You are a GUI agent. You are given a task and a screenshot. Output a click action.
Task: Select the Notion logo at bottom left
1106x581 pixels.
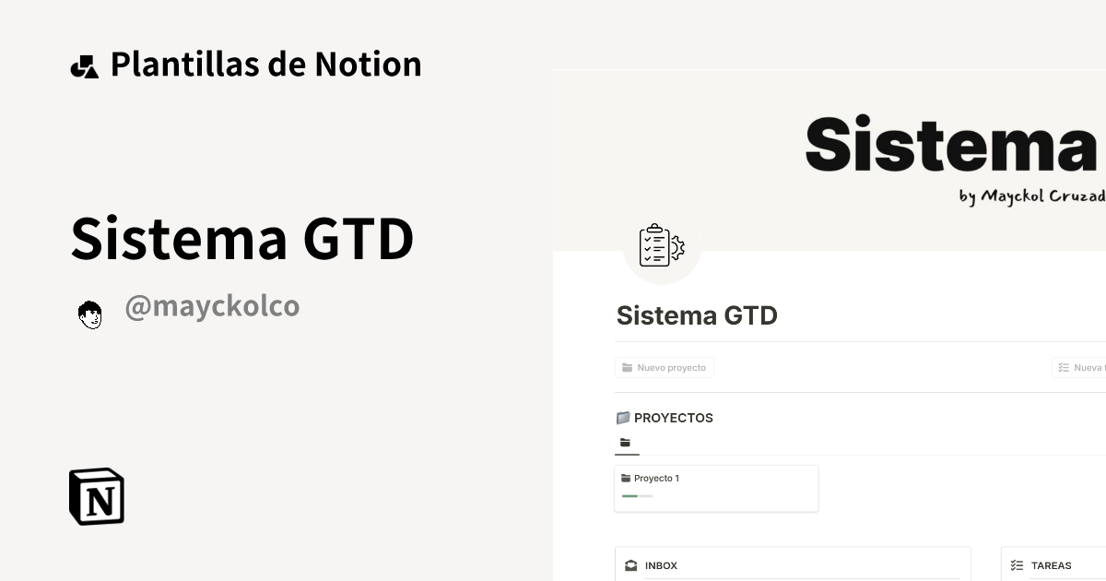(x=95, y=496)
